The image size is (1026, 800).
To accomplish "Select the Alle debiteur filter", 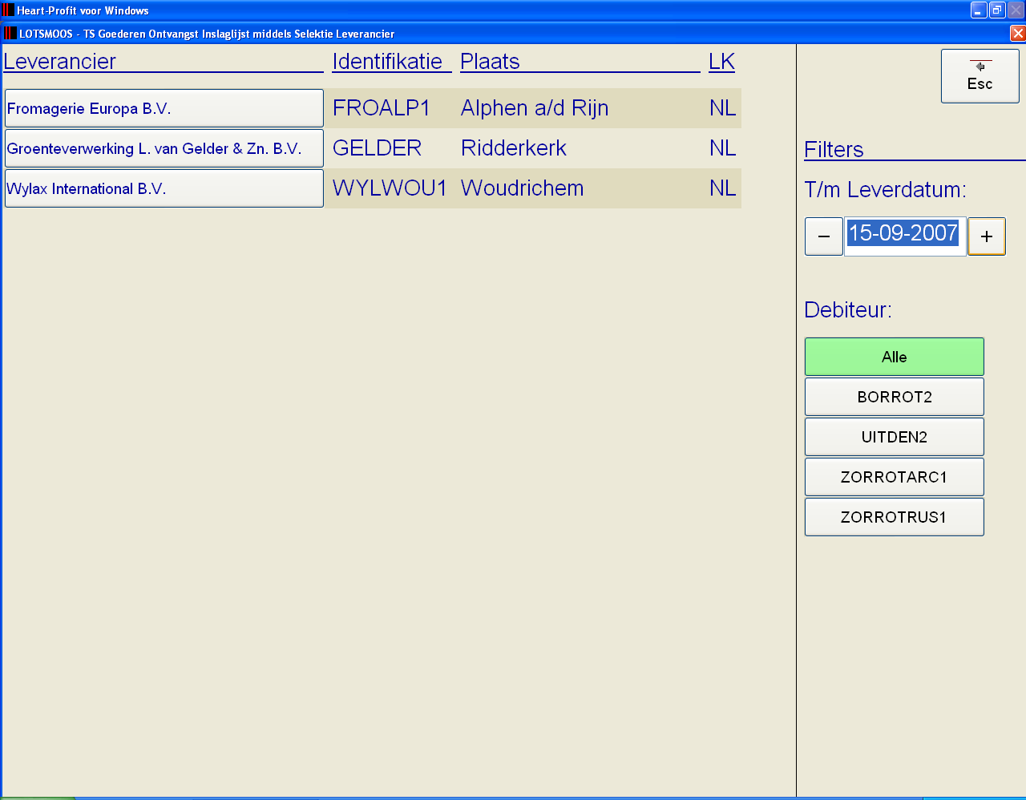I will click(894, 357).
